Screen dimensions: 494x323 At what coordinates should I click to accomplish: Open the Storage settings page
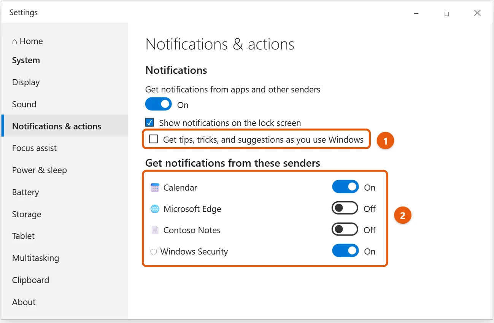pyautogui.click(x=27, y=214)
